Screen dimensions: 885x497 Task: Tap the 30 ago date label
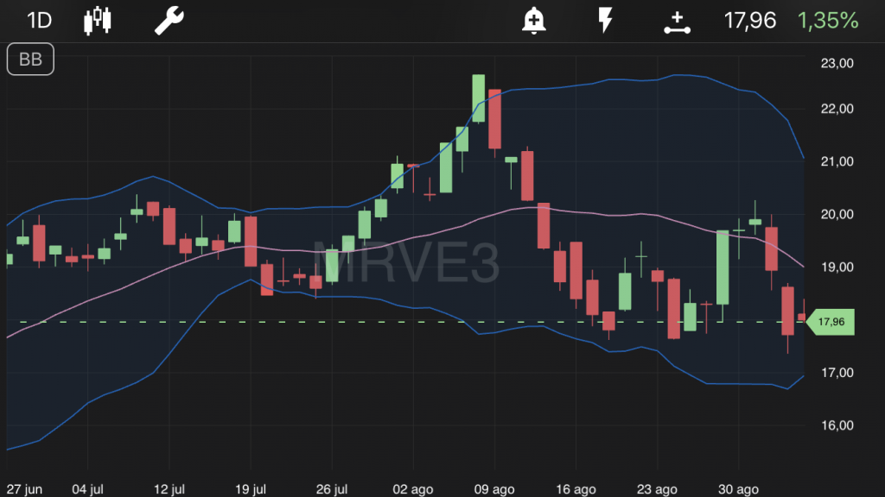738,489
